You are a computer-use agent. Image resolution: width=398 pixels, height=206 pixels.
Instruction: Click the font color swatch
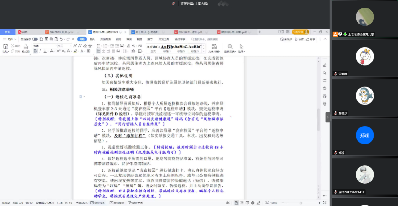[x=82, y=51]
